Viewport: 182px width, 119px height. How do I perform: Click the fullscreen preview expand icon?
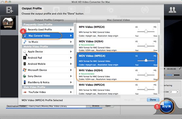coord(180,68)
